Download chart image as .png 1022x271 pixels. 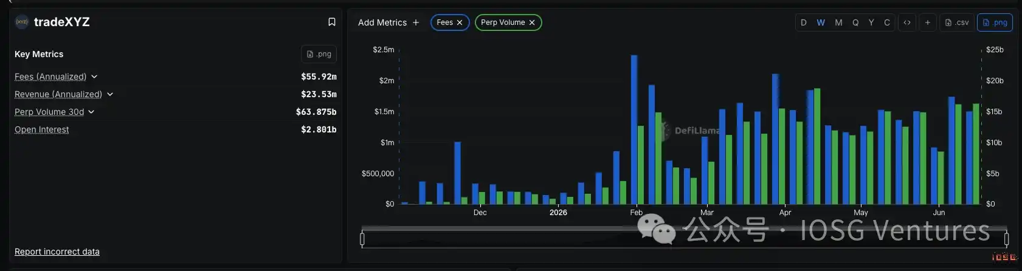pos(995,22)
